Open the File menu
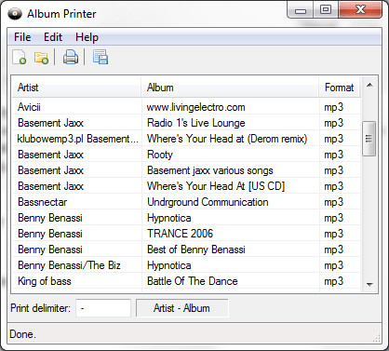 pyautogui.click(x=22, y=37)
